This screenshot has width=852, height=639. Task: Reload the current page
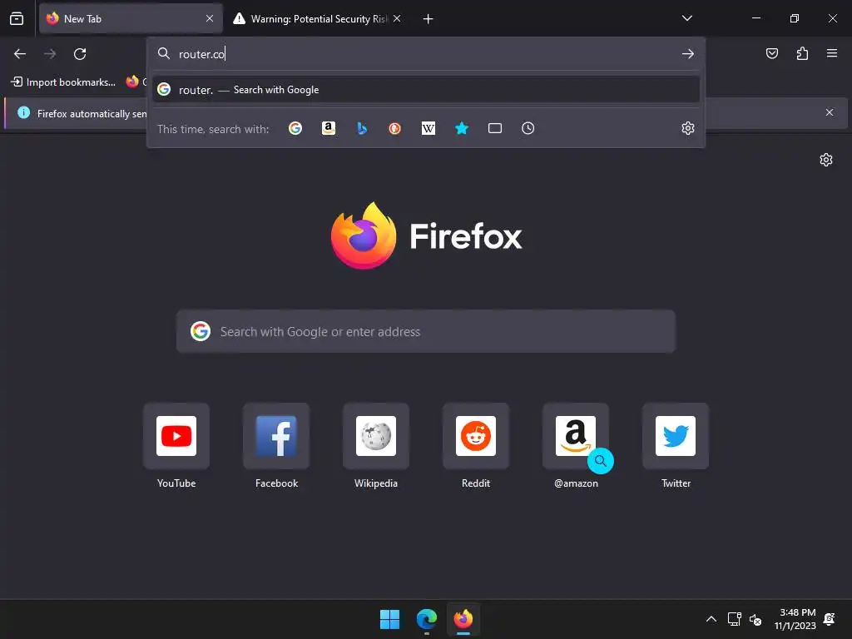click(x=80, y=54)
